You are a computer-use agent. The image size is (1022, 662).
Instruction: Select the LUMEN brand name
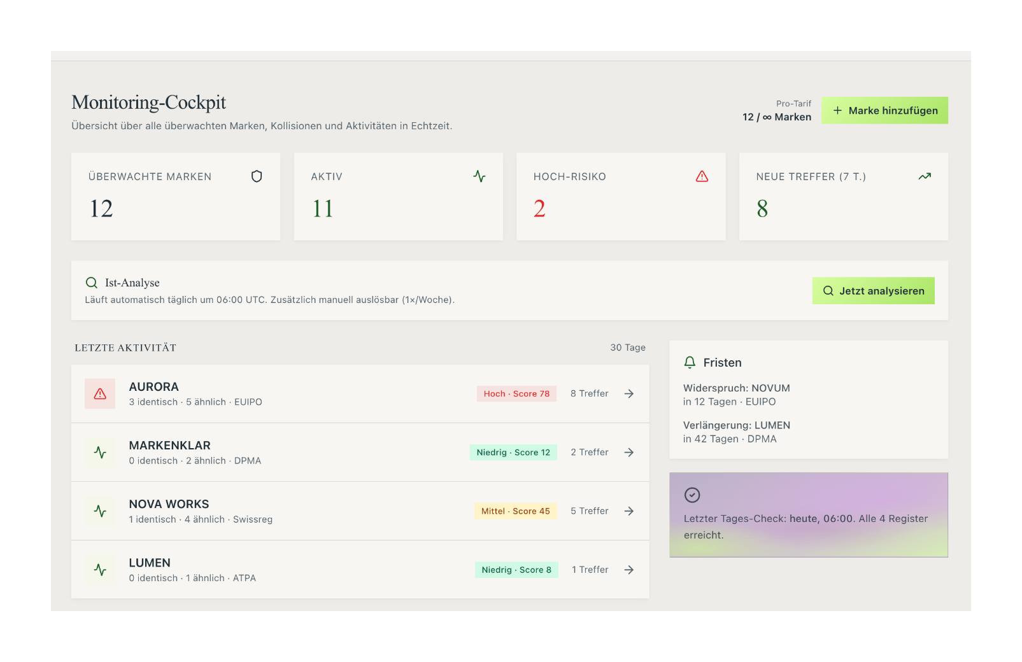coord(150,563)
